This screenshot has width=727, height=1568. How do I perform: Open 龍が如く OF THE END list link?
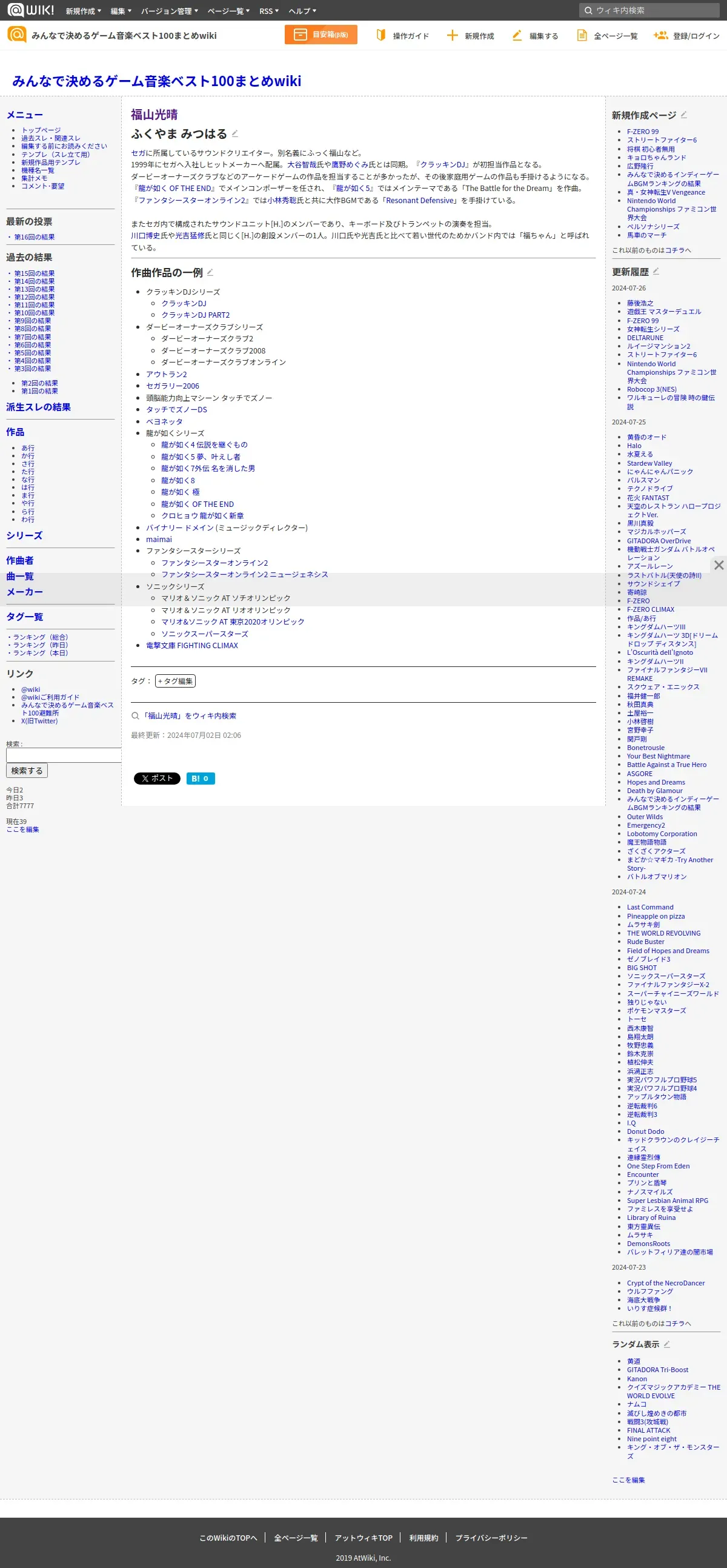[x=197, y=504]
